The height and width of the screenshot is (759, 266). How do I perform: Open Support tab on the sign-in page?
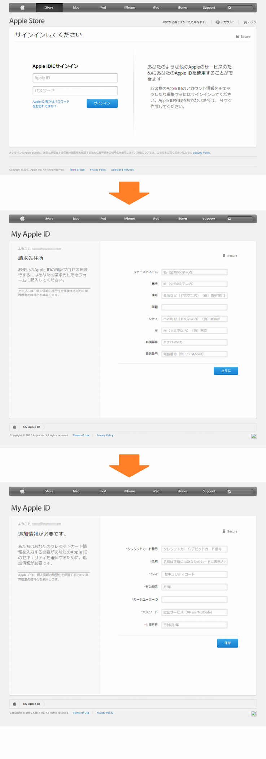tap(209, 8)
